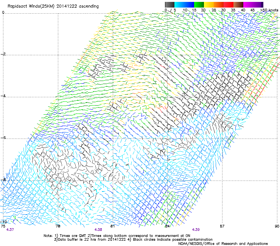Click the latitude label '-10'
The width and height of the screenshot is (280, 246).
3,222
